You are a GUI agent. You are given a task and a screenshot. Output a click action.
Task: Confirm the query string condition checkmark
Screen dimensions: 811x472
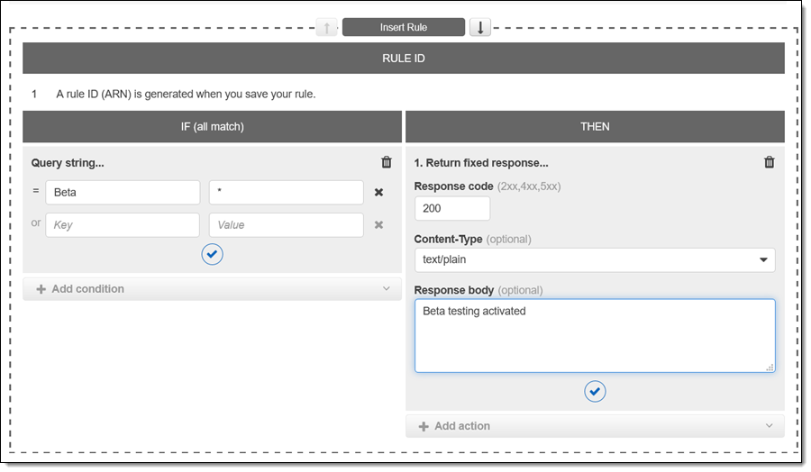point(212,255)
